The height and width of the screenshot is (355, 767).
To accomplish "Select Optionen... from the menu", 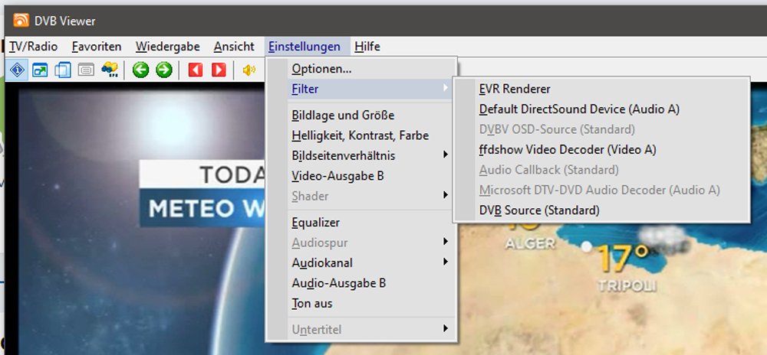I will (x=362, y=70).
